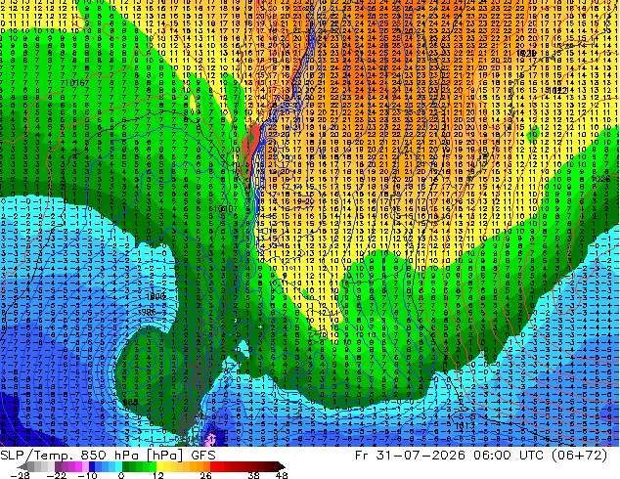Viewport: 620px width, 479px height.
Task: Click the '-28' color scale label
Action: tap(20, 475)
